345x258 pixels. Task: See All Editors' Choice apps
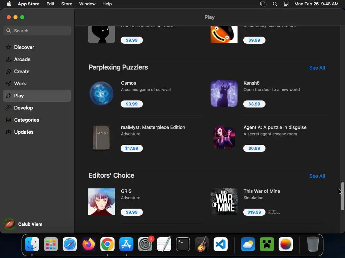click(x=317, y=176)
